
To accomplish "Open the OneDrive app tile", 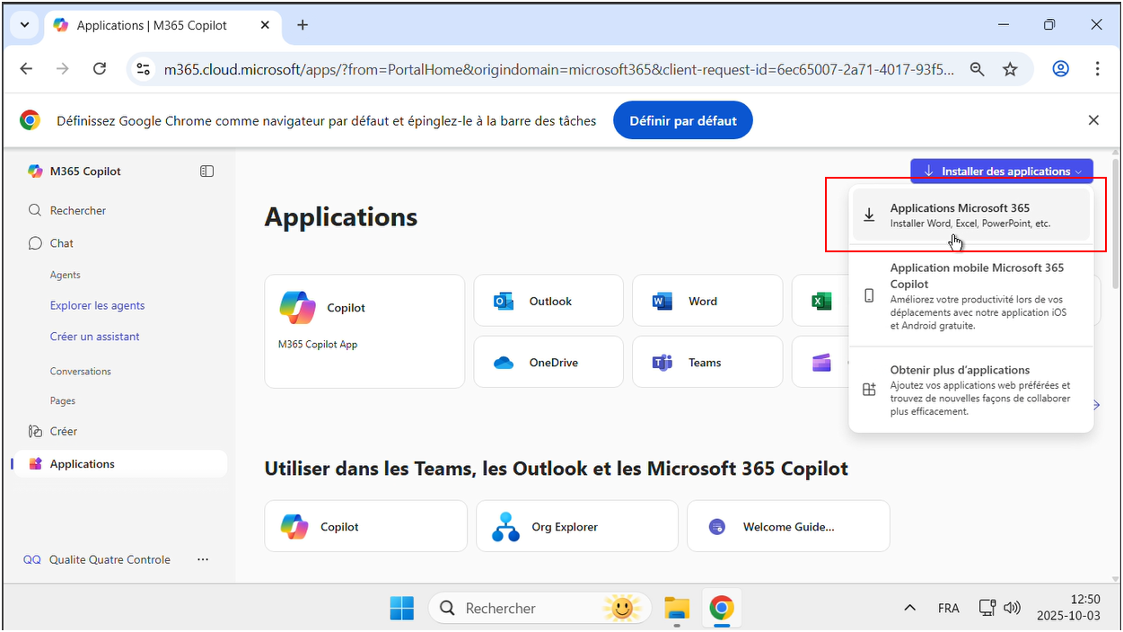I will pyautogui.click(x=548, y=362).
